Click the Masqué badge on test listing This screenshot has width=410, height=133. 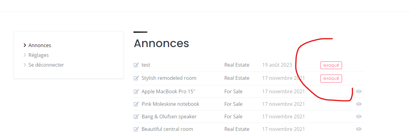[x=331, y=65]
